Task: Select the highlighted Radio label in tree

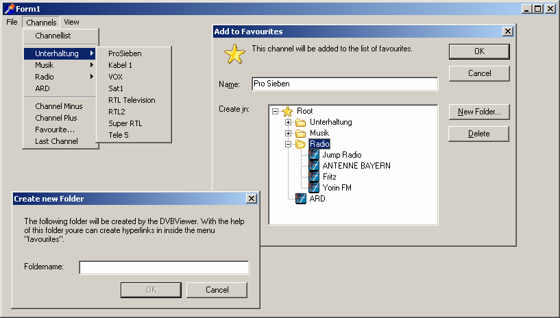Action: pyautogui.click(x=319, y=144)
